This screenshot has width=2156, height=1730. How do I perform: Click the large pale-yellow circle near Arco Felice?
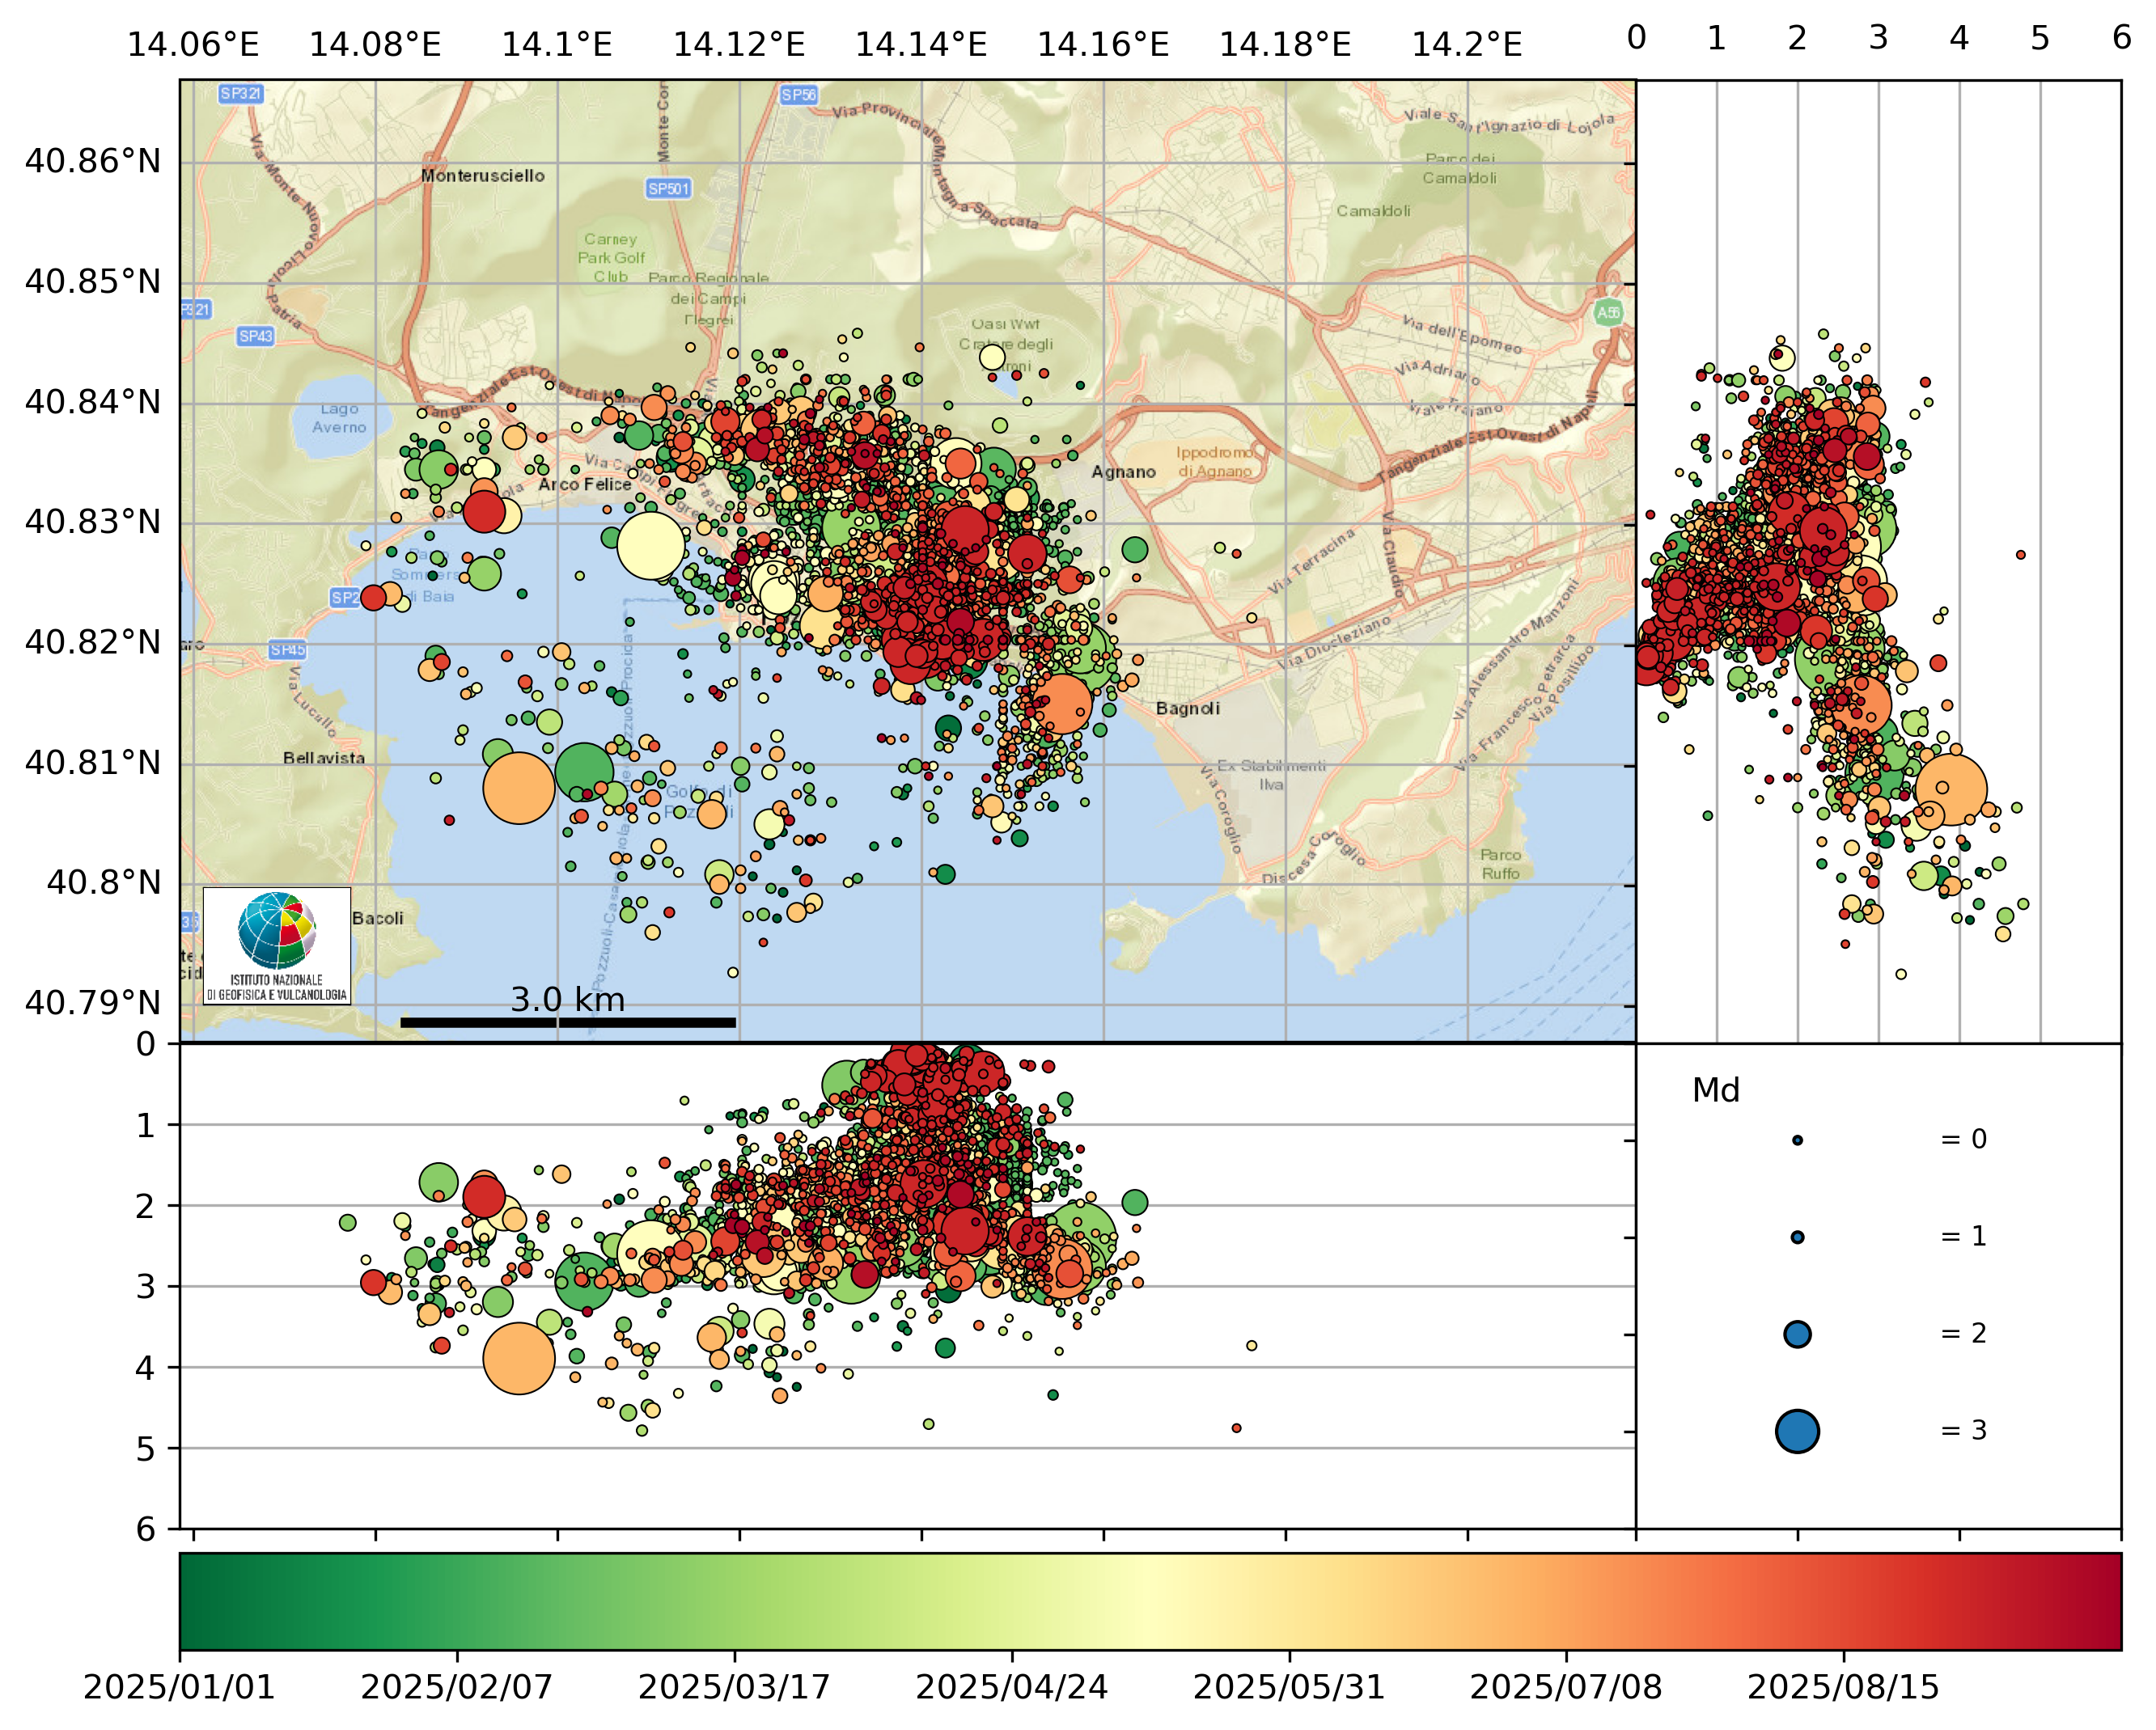651,545
